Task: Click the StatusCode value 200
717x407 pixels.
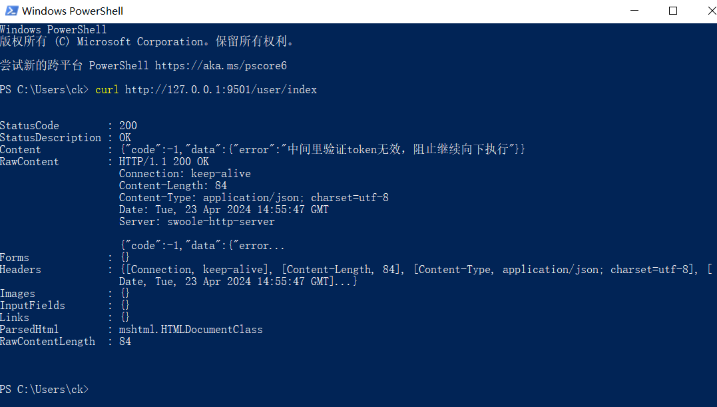Action: click(128, 126)
